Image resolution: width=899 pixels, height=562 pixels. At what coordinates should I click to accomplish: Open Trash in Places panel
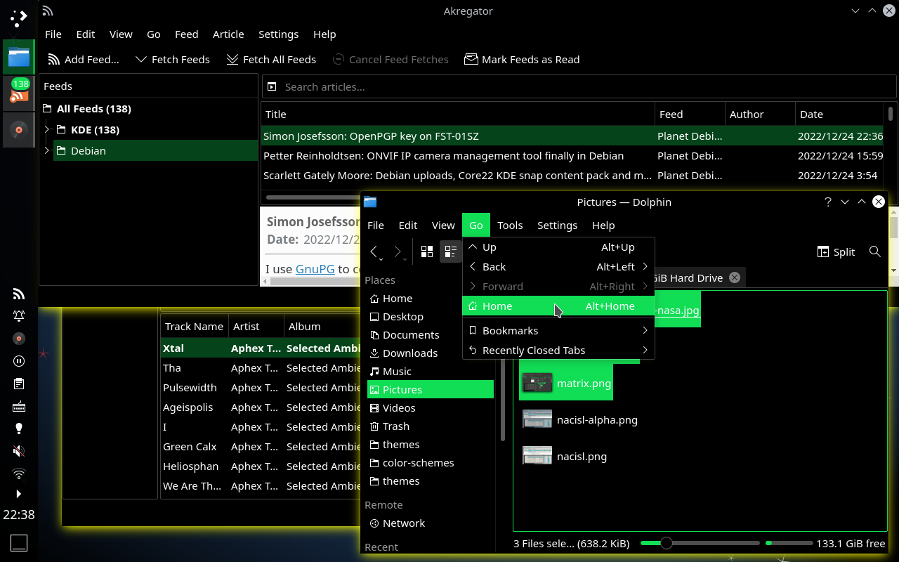click(x=431, y=426)
